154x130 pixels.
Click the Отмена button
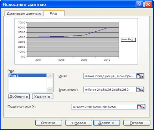pyautogui.click(x=48, y=123)
